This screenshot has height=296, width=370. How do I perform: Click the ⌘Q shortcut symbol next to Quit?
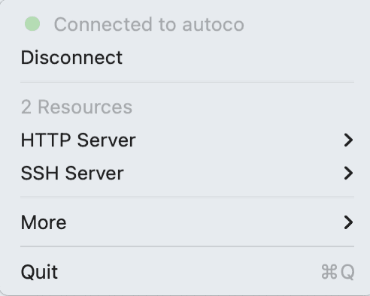coord(338,272)
